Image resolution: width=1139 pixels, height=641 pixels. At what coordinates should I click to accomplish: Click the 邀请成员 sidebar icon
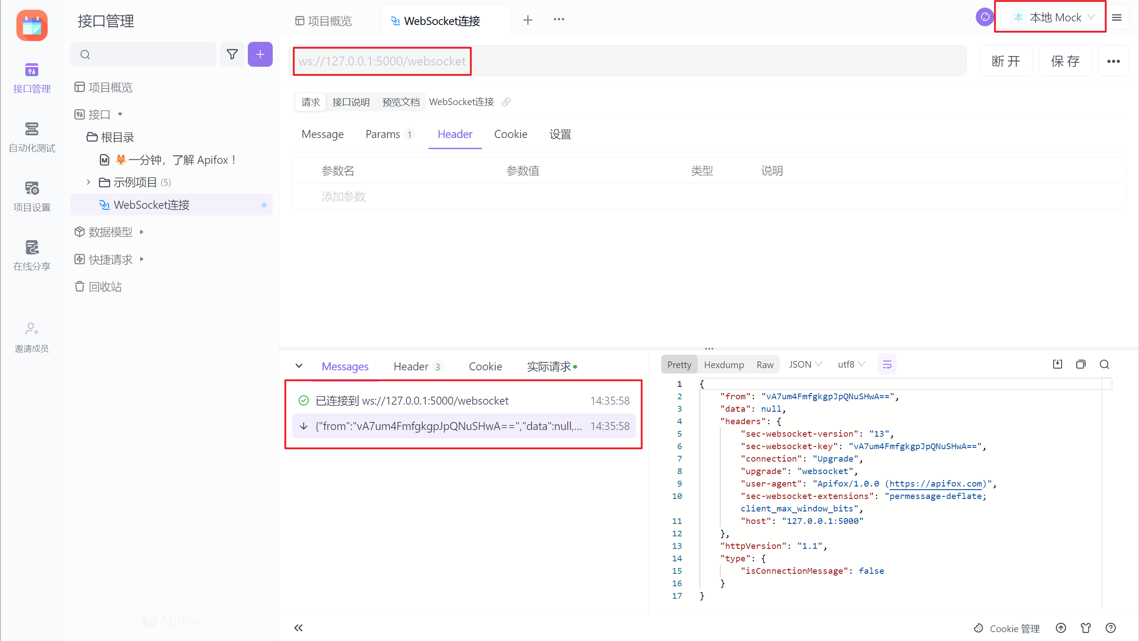pos(32,336)
